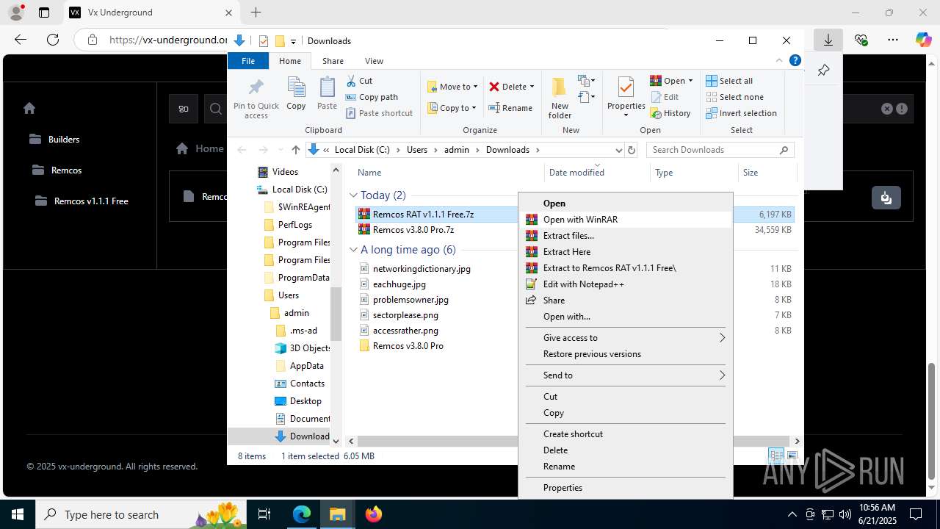Click History in Open group
The width and height of the screenshot is (940, 529).
coord(670,113)
